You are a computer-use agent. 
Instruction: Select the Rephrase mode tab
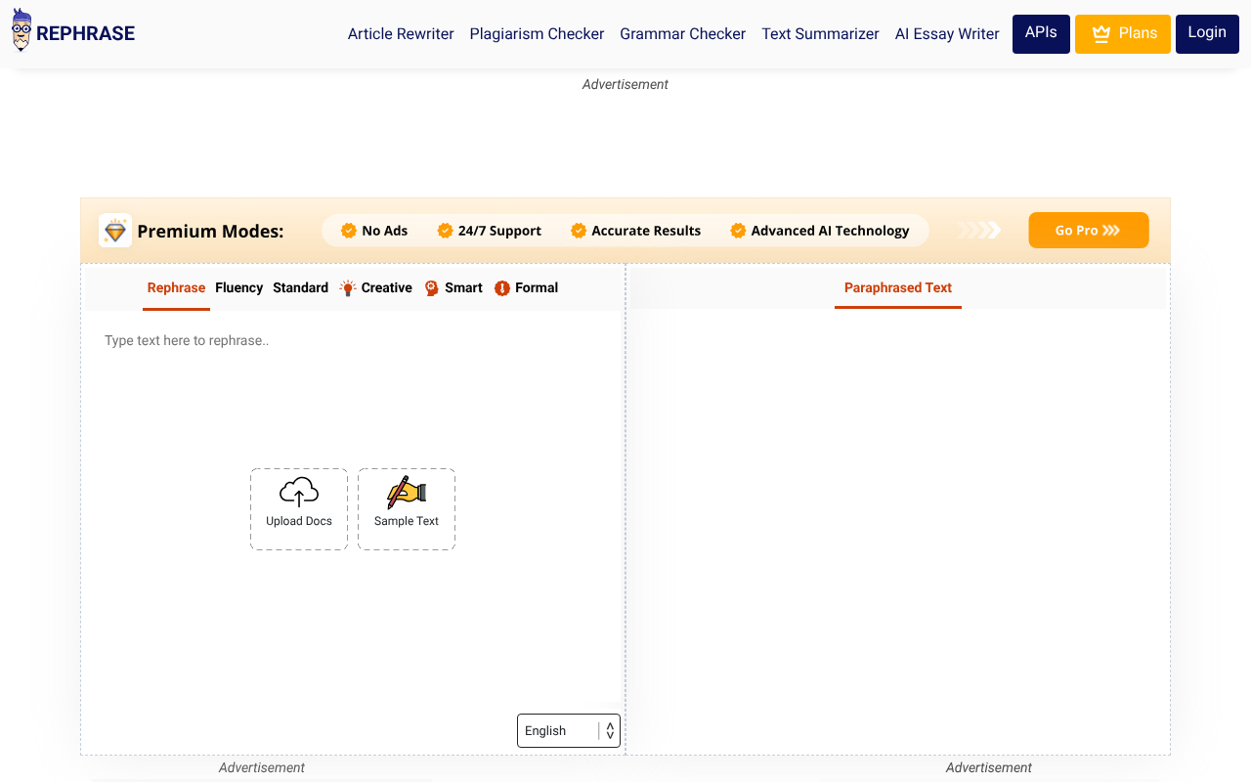[x=176, y=288]
